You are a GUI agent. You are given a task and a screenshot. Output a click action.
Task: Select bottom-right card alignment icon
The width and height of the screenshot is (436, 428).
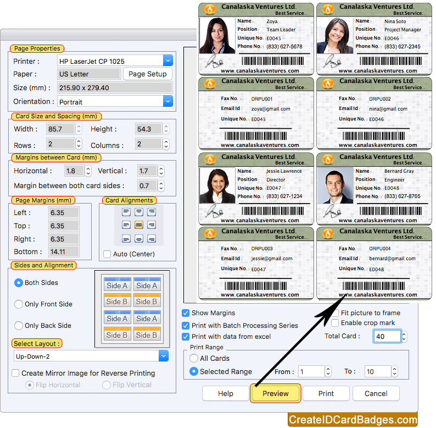coord(152,239)
